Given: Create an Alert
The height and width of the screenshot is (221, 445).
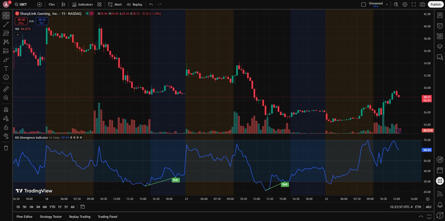Looking at the screenshot, I should (x=115, y=4).
